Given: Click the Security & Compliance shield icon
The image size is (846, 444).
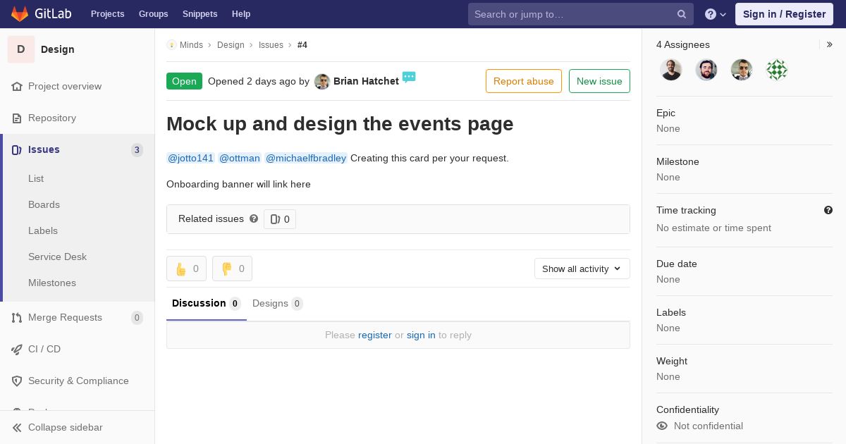Looking at the screenshot, I should 17,381.
